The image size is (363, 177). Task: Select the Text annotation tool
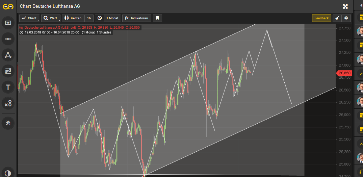(x=8, y=87)
